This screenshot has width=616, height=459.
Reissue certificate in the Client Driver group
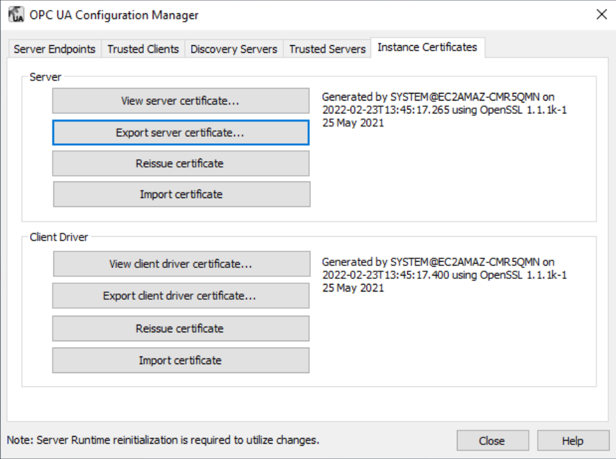181,328
